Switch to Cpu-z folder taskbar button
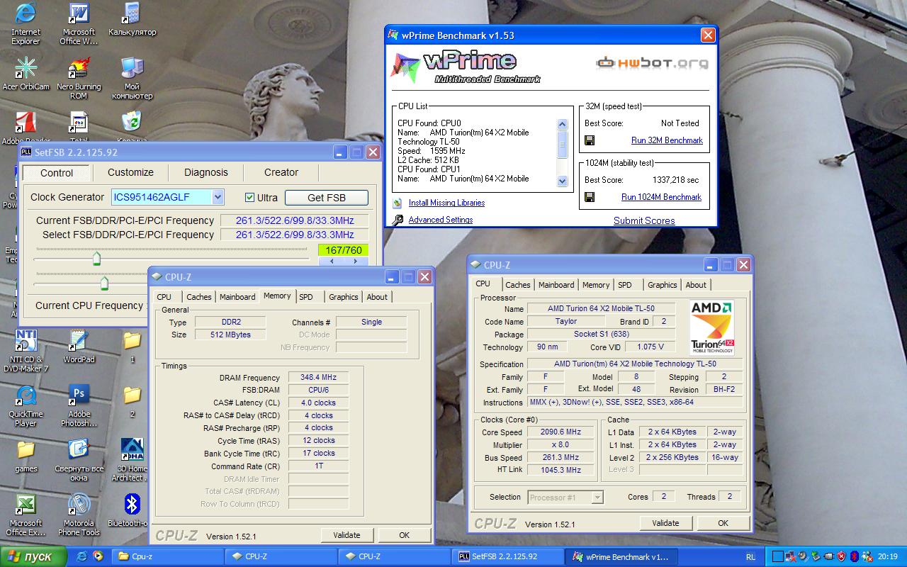This screenshot has height=567, width=907. 168,556
